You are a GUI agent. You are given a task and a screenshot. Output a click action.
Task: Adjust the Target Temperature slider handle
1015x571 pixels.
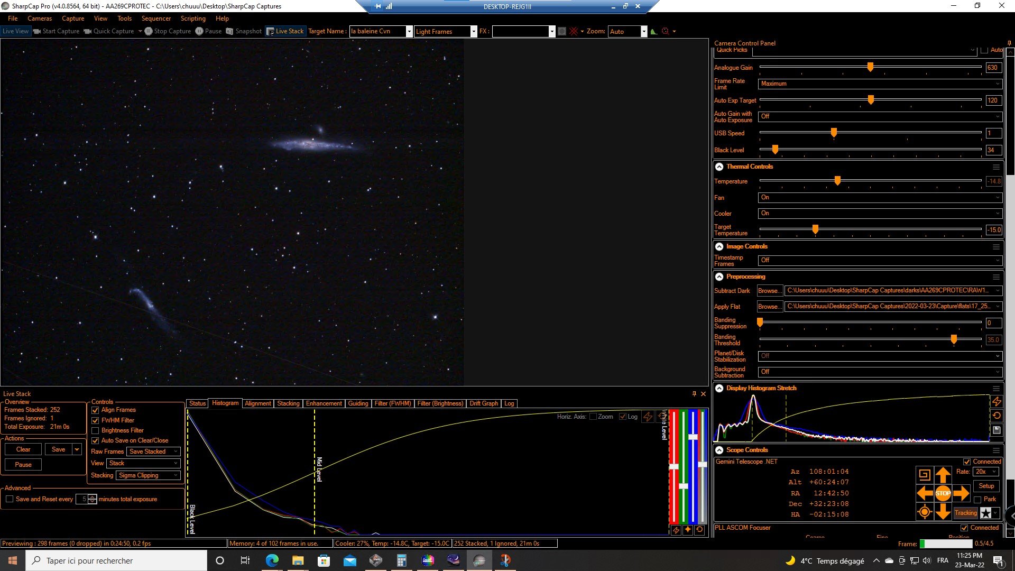(815, 229)
